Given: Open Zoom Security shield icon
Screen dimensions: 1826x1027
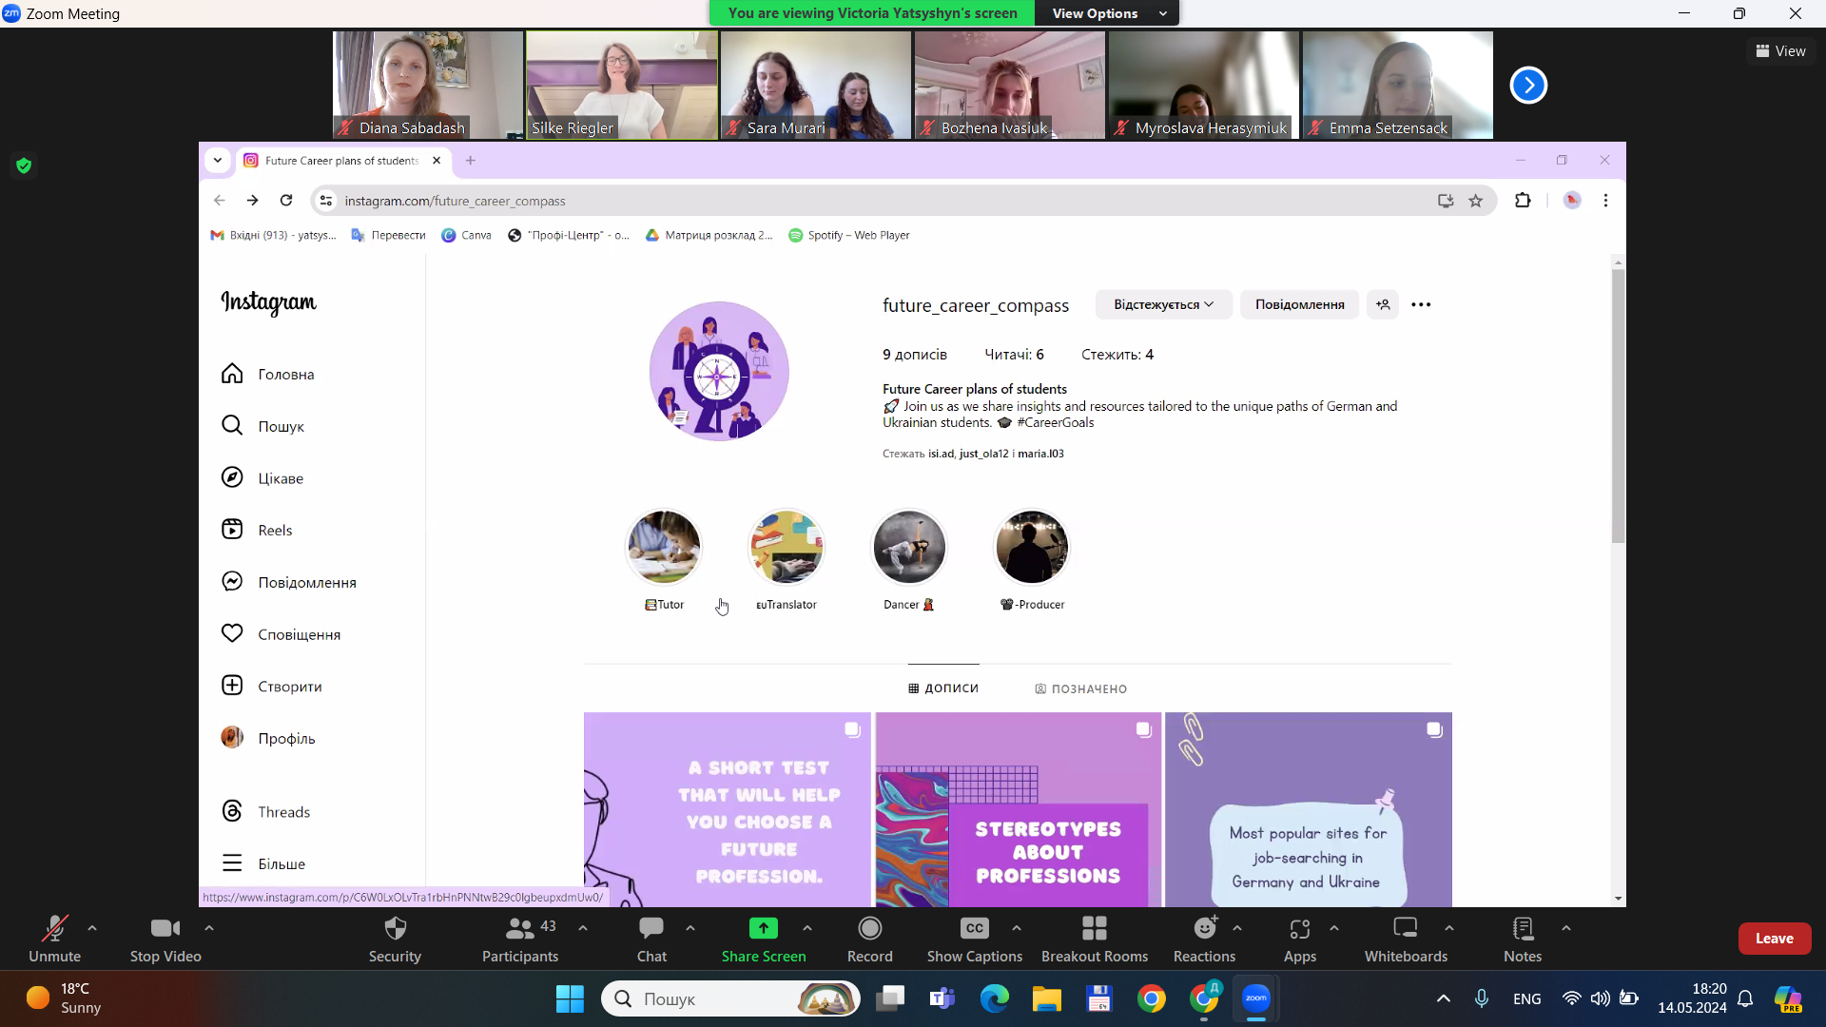Looking at the screenshot, I should click(395, 928).
